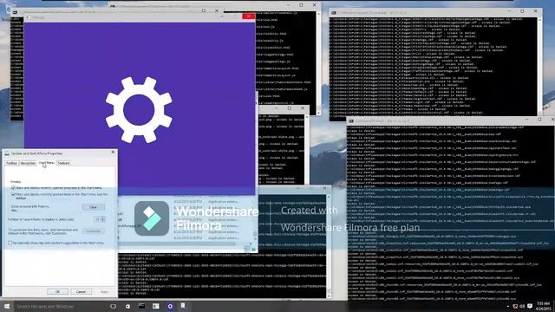Click Clear button in Privacy section
The height and width of the screenshot is (312, 555).
coord(94,207)
